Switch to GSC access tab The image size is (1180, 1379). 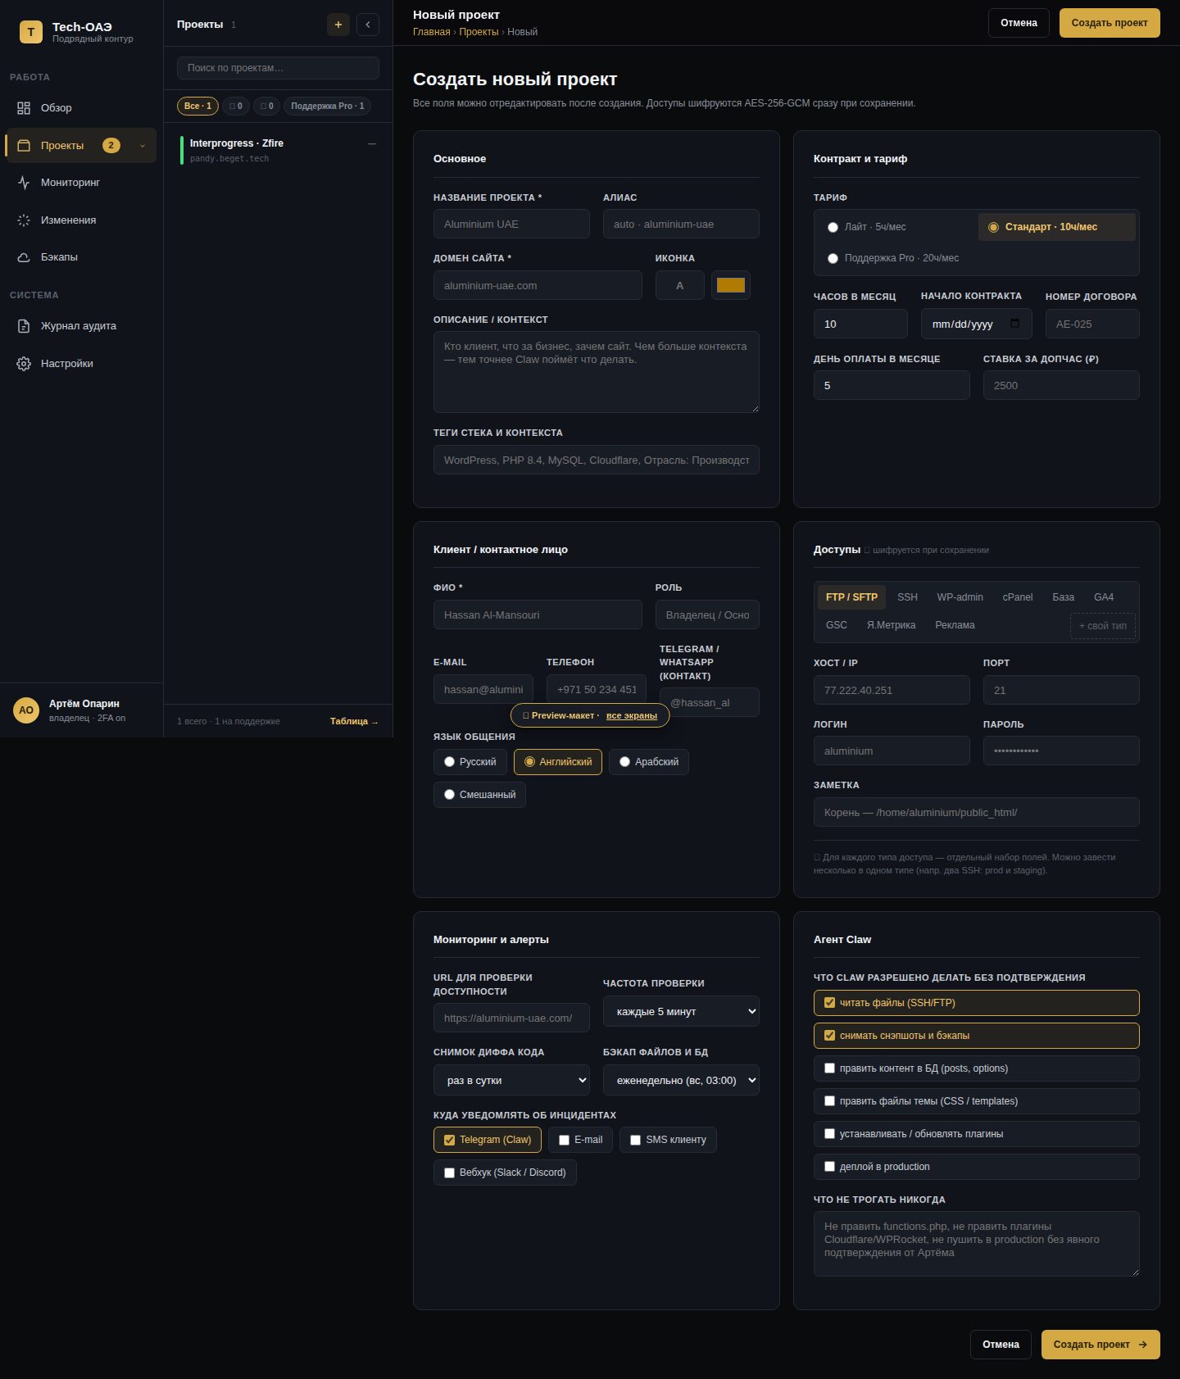836,625
